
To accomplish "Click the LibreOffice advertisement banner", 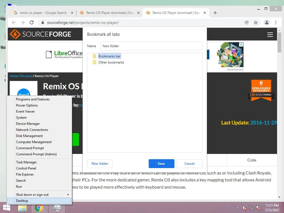I will click(64, 54).
